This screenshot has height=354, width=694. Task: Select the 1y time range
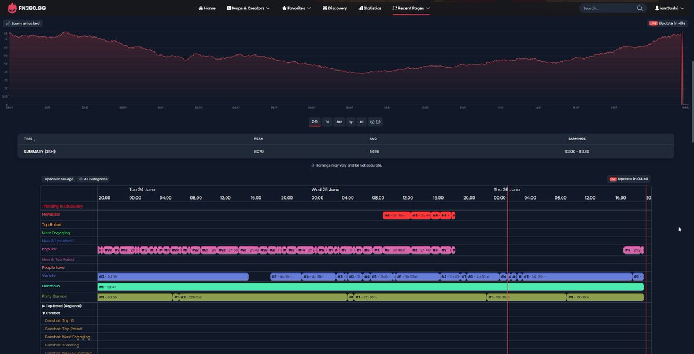click(351, 122)
